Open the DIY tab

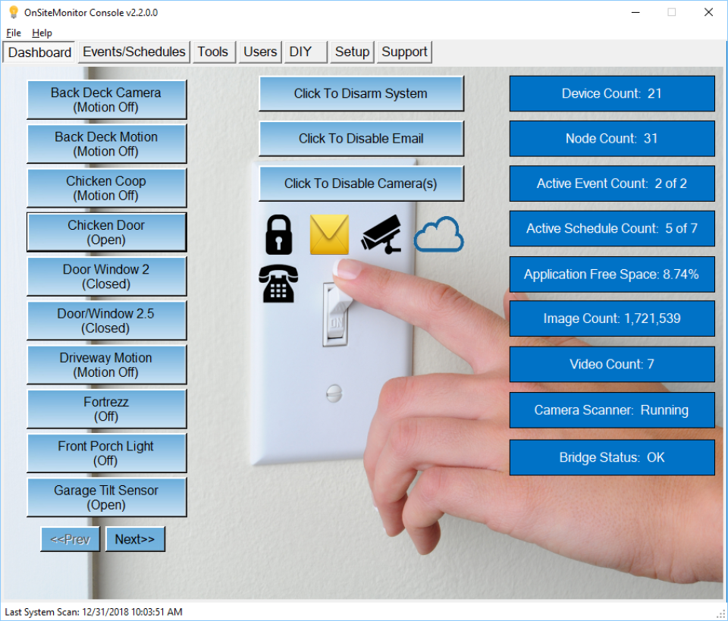coord(300,52)
